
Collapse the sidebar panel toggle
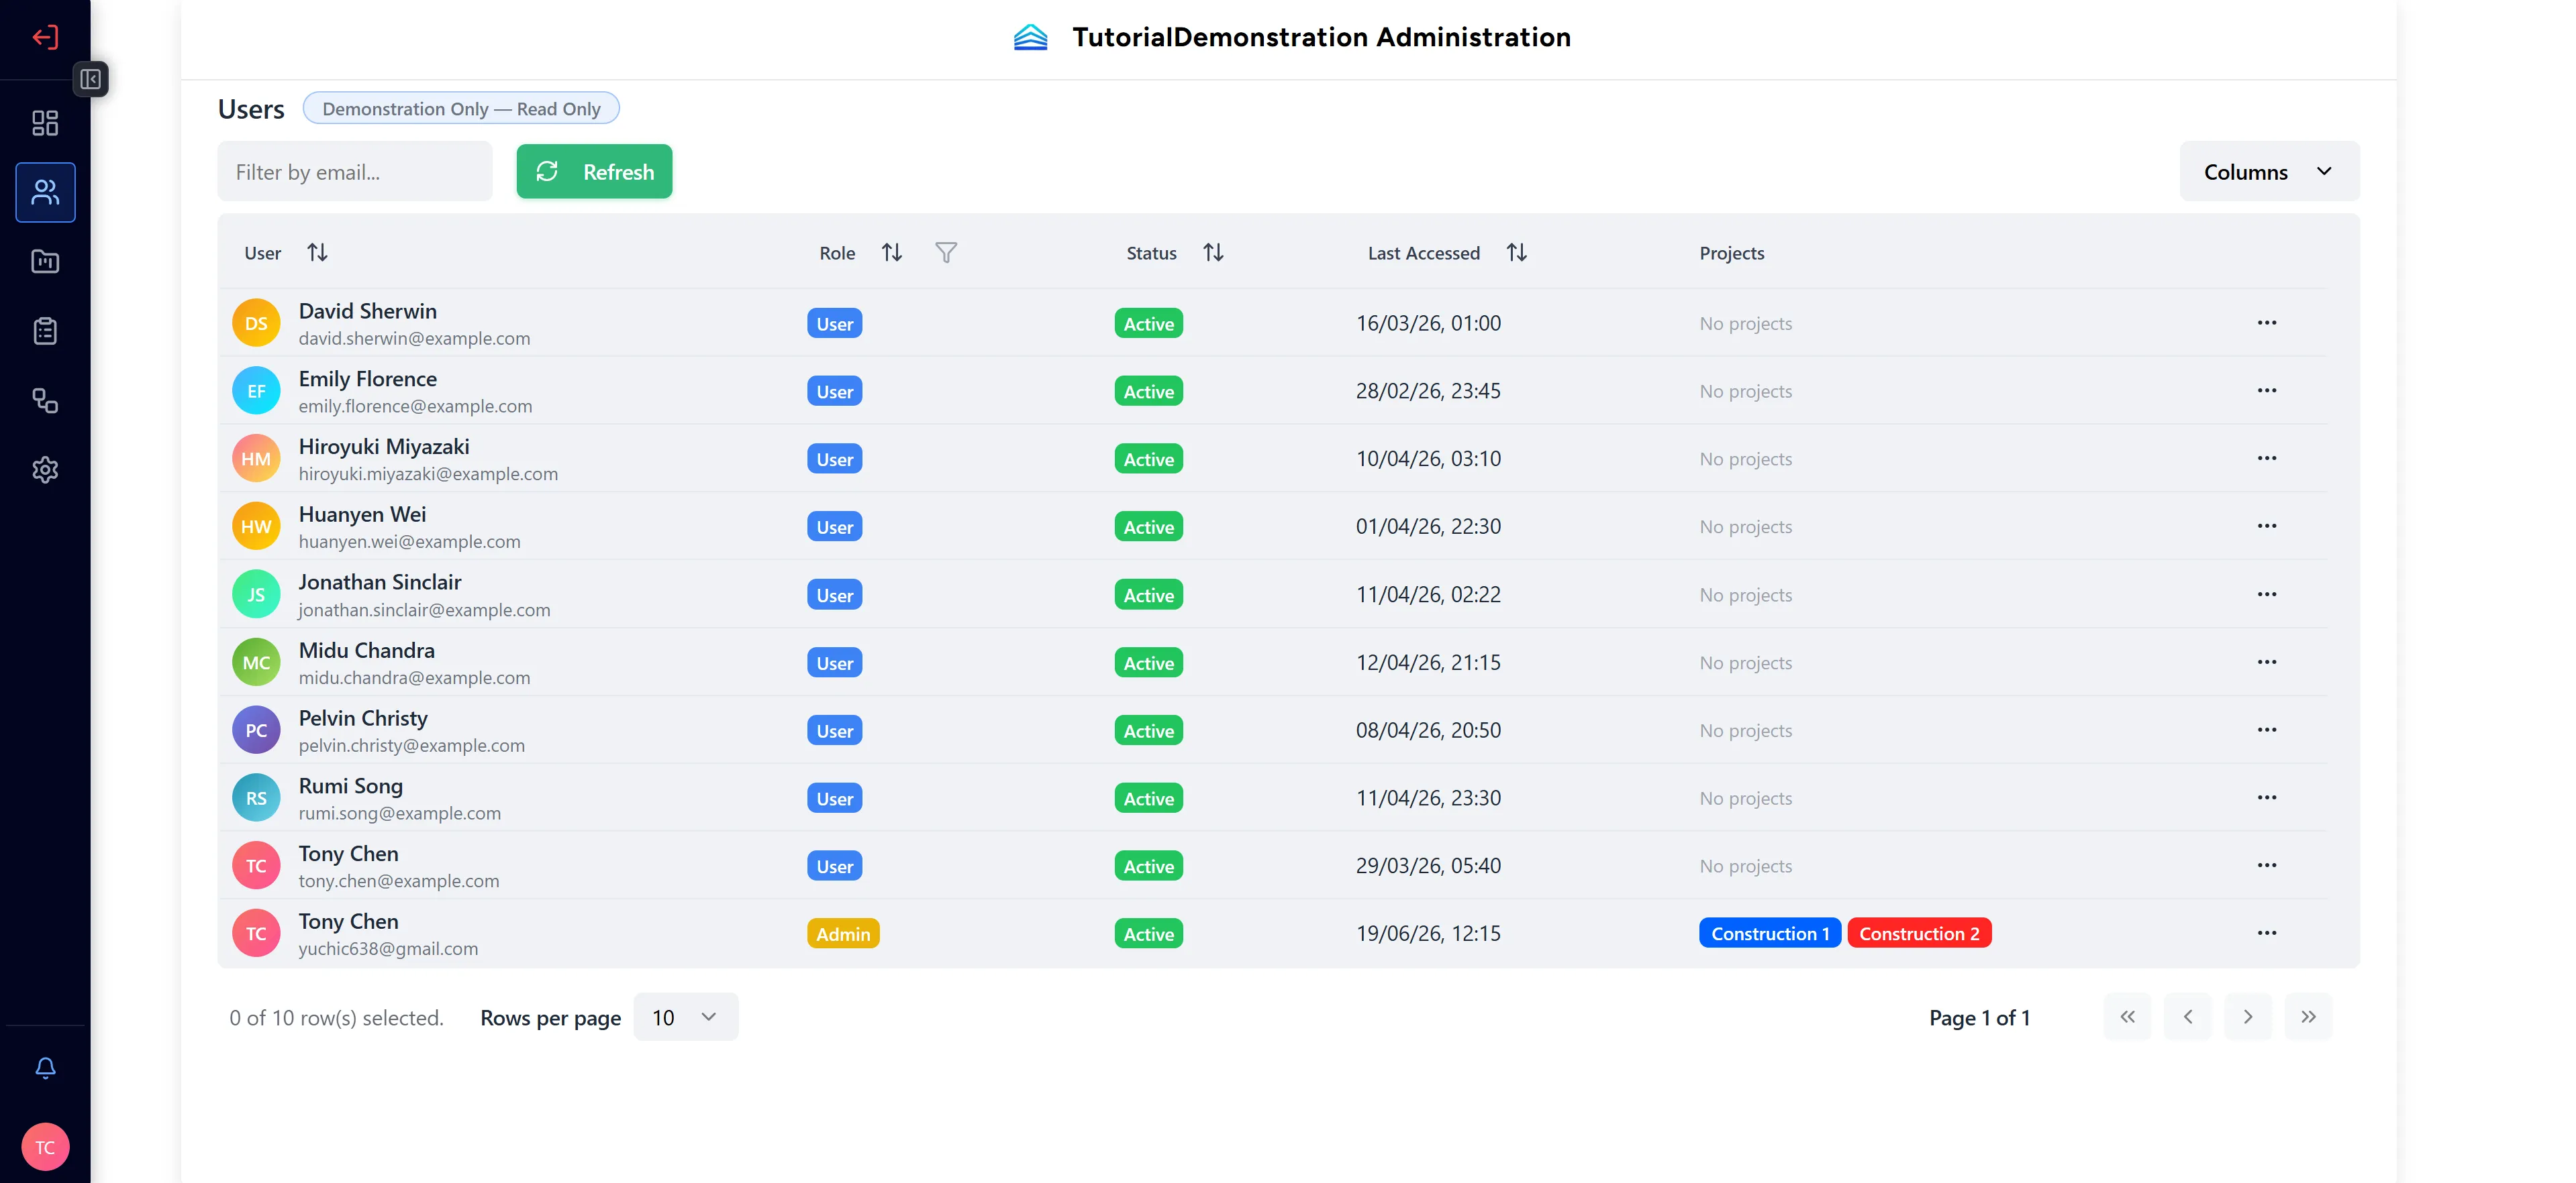(x=90, y=79)
